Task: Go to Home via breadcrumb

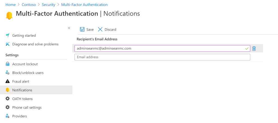Action: click(x=10, y=5)
